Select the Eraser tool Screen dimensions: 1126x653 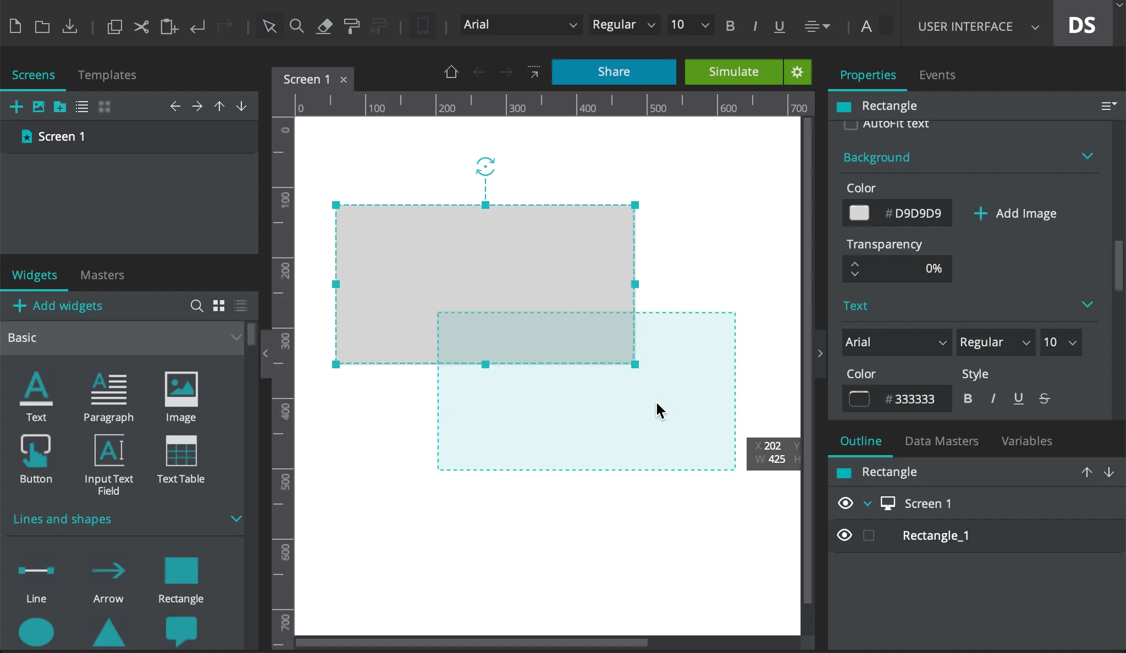pyautogui.click(x=324, y=26)
